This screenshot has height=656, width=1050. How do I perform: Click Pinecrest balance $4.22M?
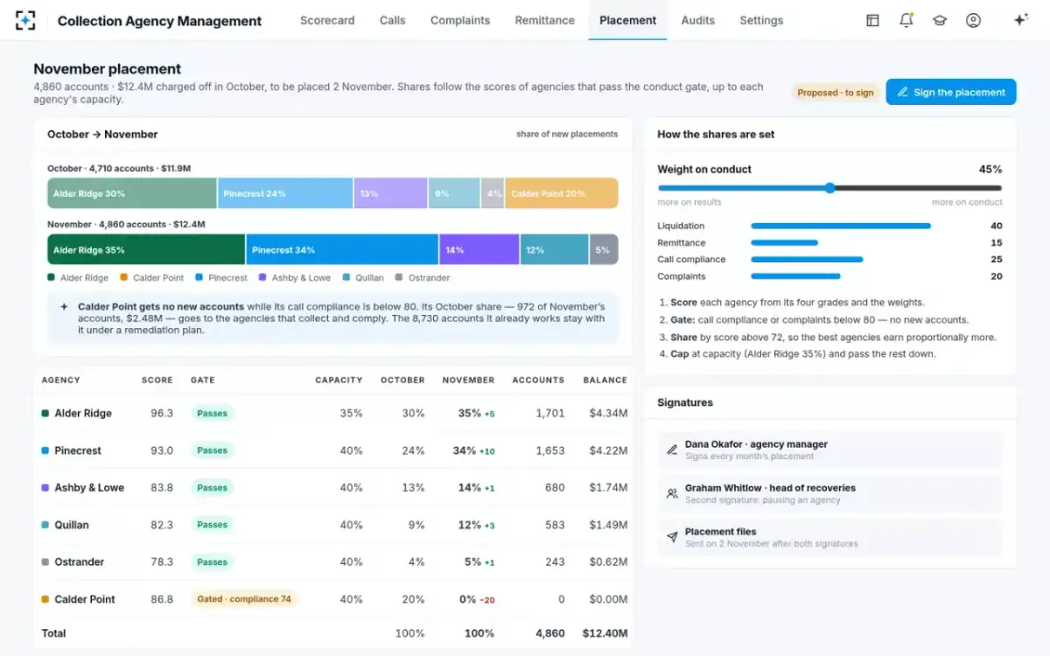click(608, 450)
